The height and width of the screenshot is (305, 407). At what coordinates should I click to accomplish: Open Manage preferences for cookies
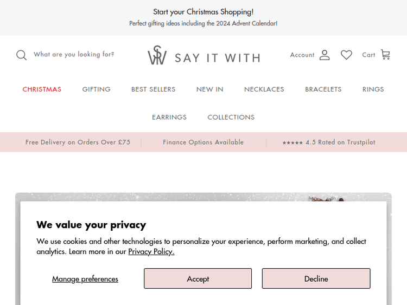click(85, 279)
